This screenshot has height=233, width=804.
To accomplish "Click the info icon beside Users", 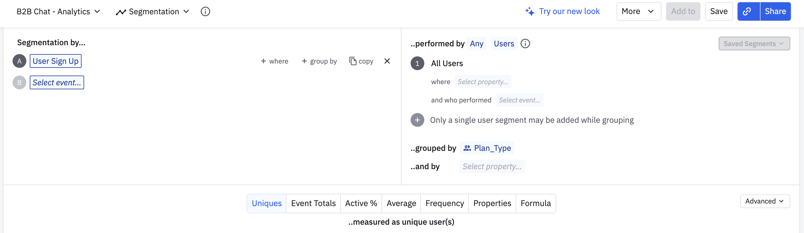I will 525,44.
